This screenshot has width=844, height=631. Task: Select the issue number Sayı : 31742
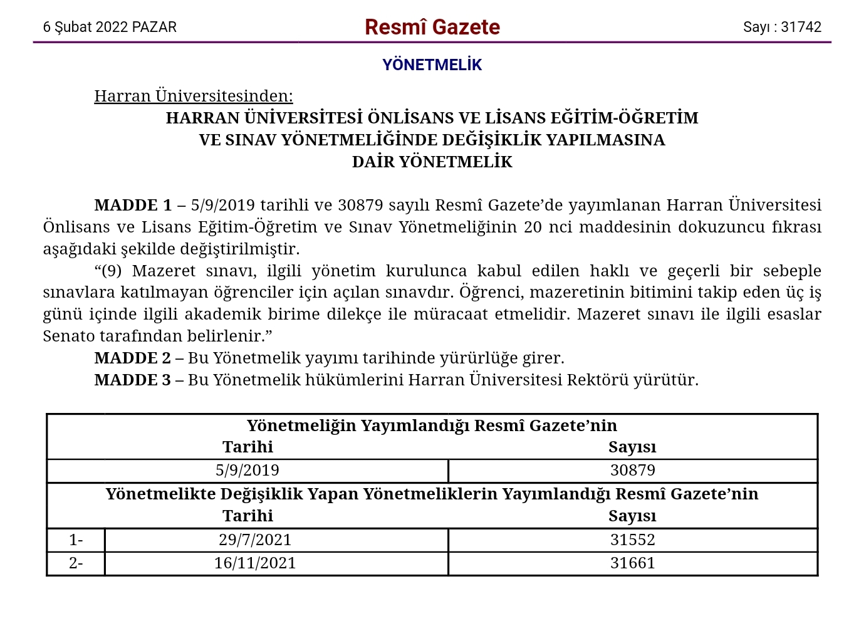(782, 27)
